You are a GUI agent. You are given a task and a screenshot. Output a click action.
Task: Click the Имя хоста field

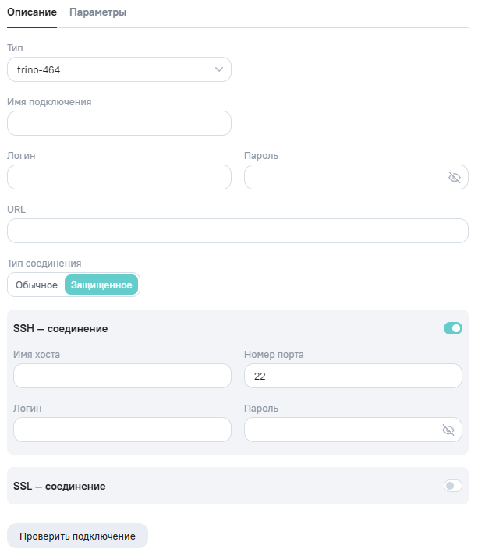122,376
